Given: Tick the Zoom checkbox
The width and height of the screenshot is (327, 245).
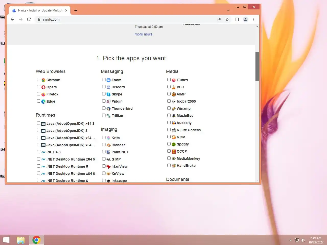Looking at the screenshot, I should tap(104, 80).
